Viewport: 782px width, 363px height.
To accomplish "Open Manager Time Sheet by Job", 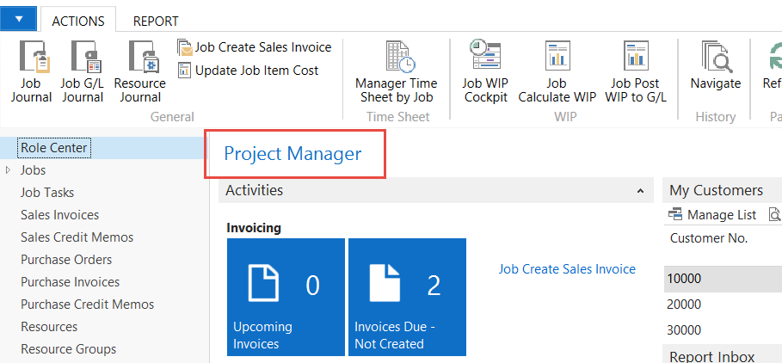I will point(396,71).
